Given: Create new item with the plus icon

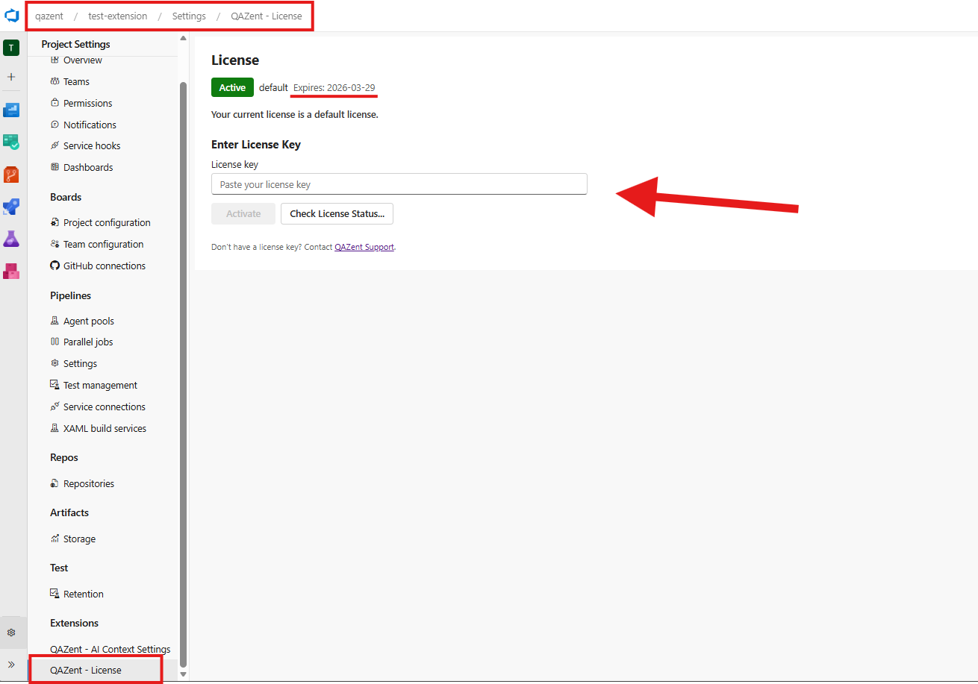Looking at the screenshot, I should (11, 77).
